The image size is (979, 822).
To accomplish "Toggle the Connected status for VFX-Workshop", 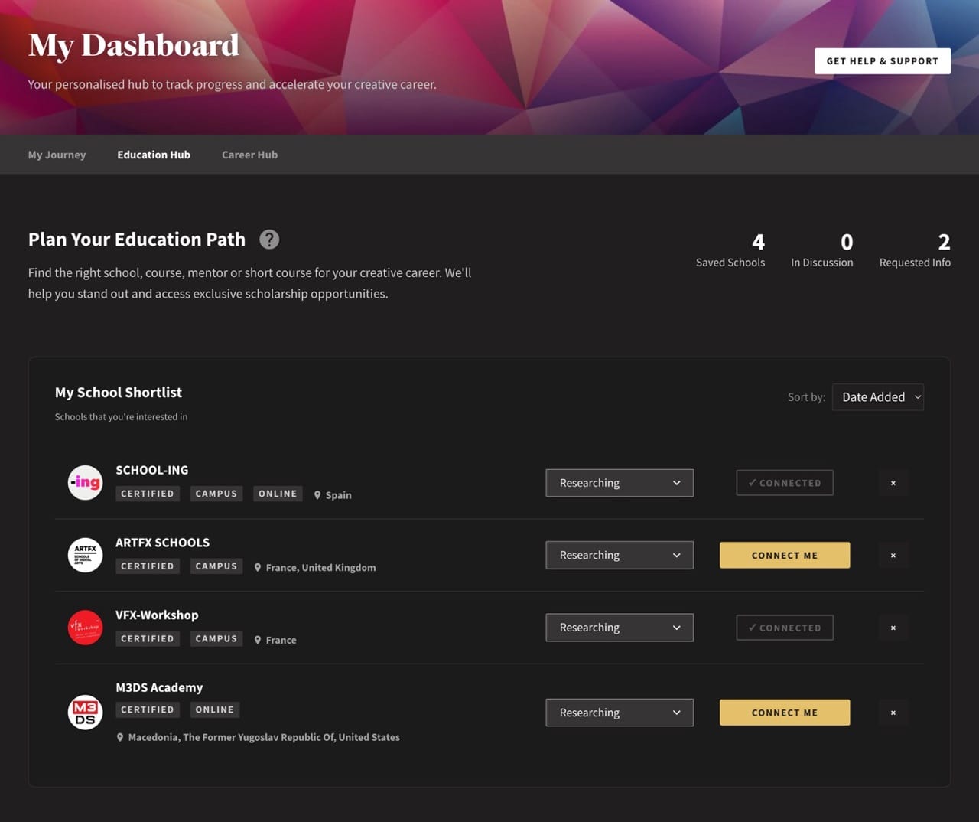I will click(785, 628).
